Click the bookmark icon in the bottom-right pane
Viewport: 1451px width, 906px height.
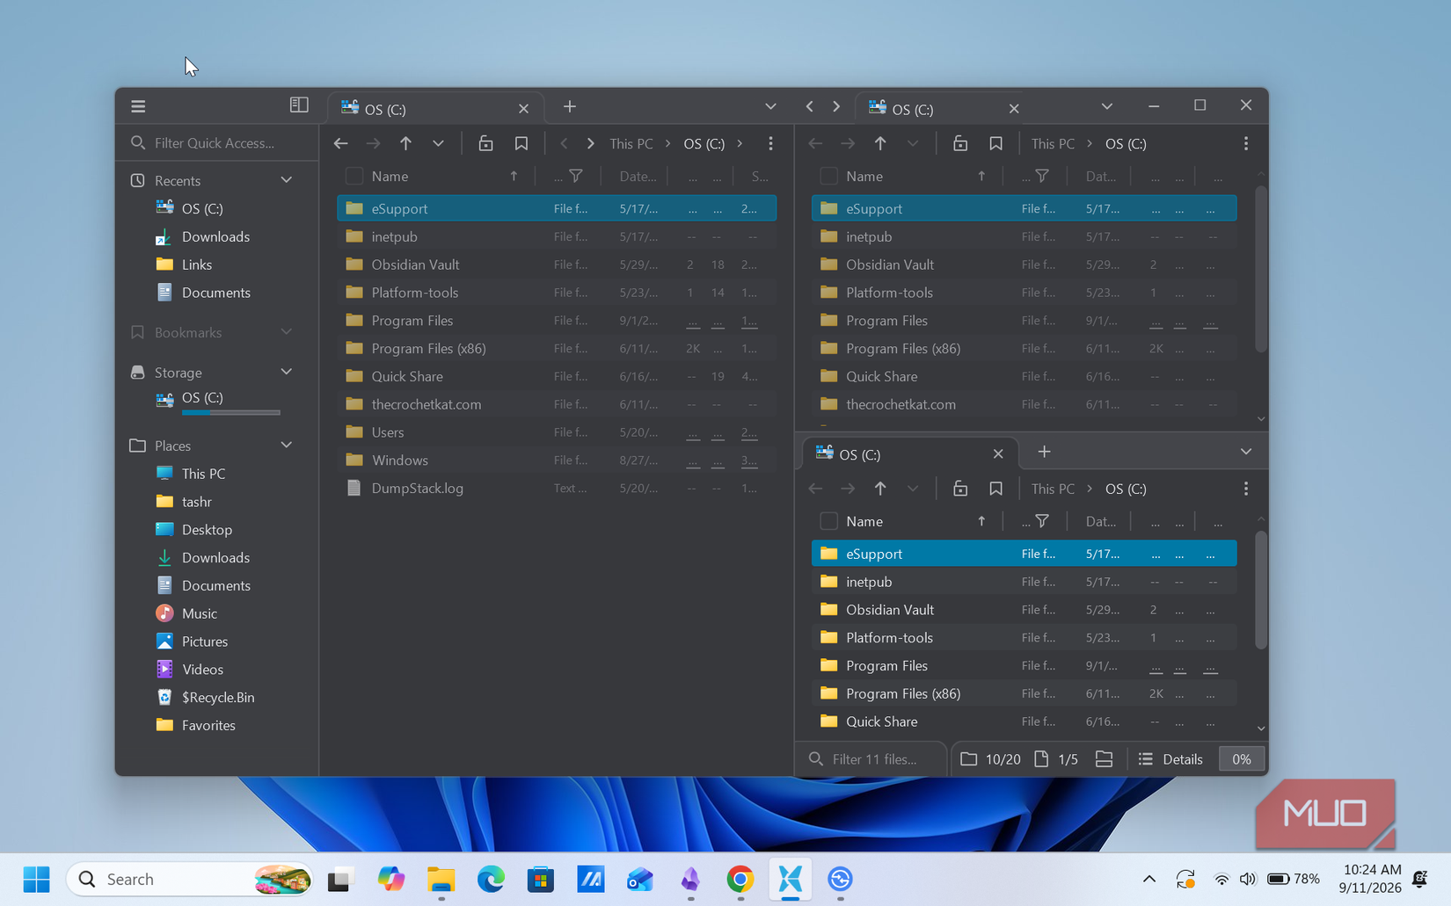coord(995,489)
